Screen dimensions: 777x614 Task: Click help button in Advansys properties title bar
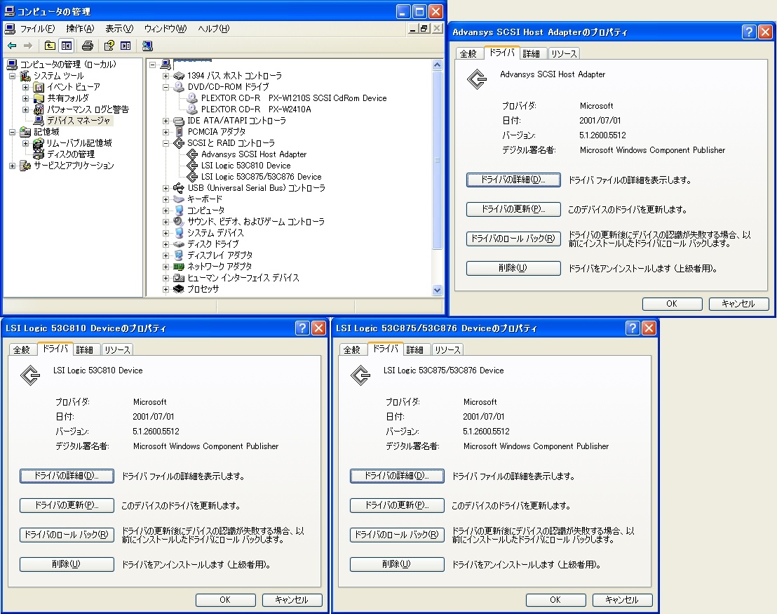[749, 32]
